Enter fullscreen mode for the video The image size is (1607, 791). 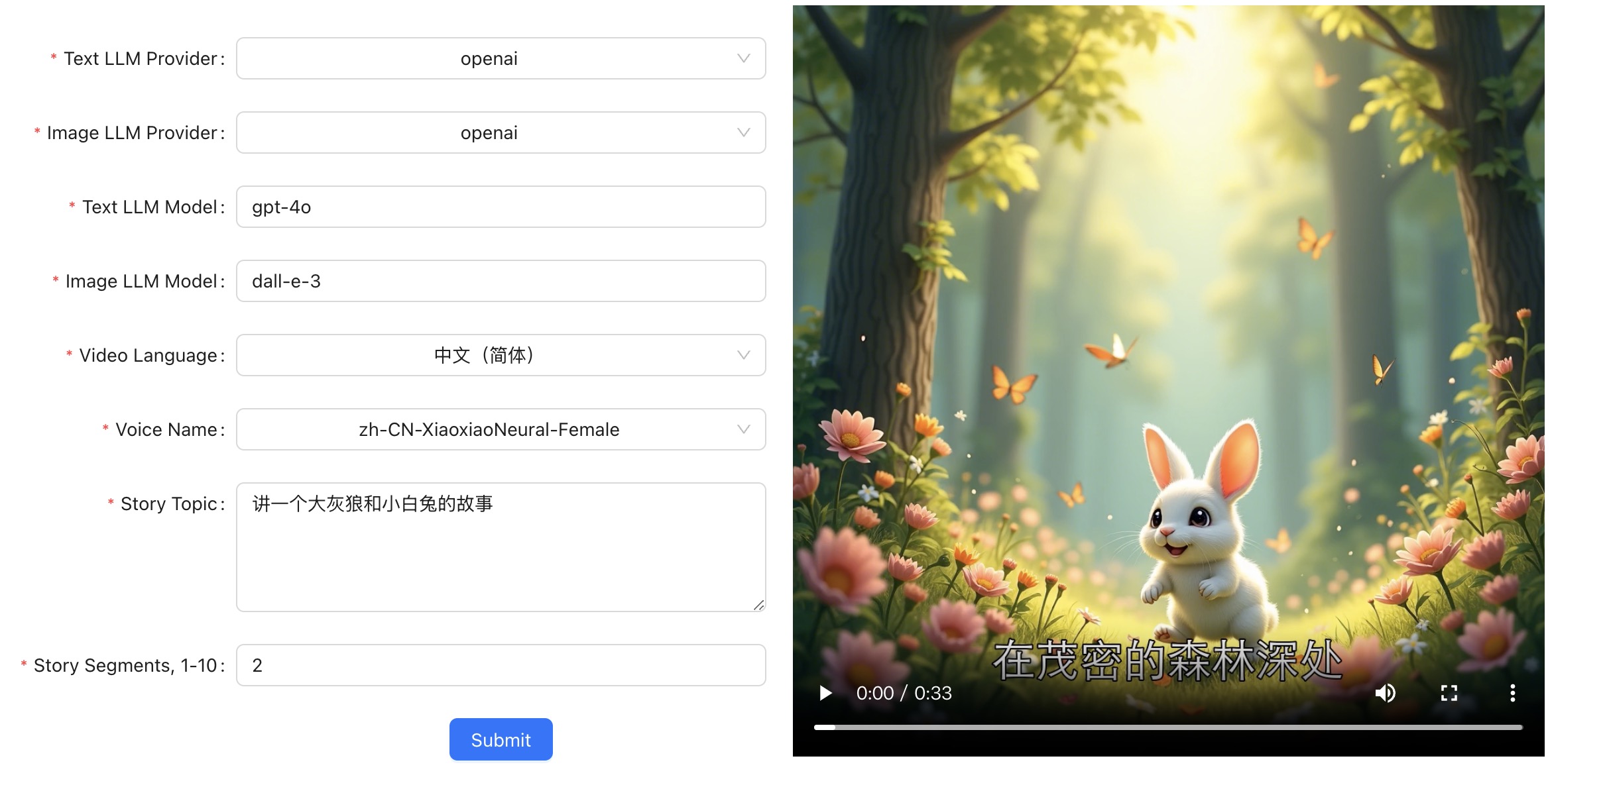[x=1449, y=693]
